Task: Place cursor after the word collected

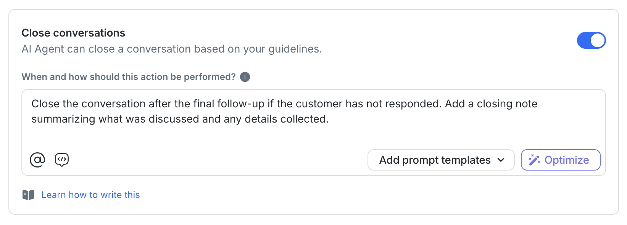Action: [329, 119]
